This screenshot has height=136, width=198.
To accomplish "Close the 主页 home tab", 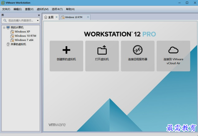I will pyautogui.click(x=57, y=17).
